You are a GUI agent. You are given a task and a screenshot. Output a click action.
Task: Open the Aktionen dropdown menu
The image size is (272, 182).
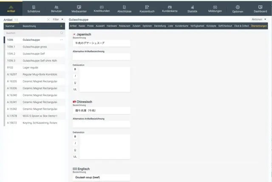(x=259, y=20)
